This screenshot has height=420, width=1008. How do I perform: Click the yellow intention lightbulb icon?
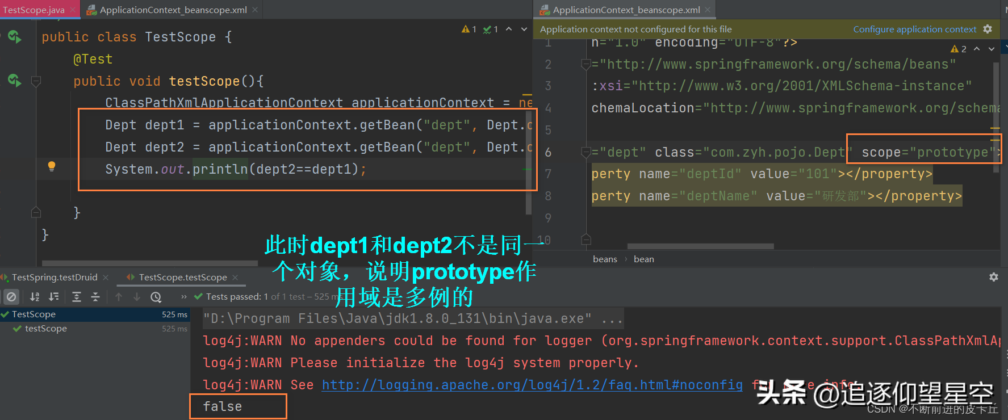pyautogui.click(x=52, y=166)
